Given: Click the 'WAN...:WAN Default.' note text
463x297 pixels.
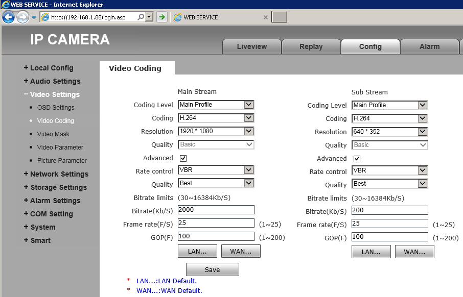Looking at the screenshot, I should 169,291.
